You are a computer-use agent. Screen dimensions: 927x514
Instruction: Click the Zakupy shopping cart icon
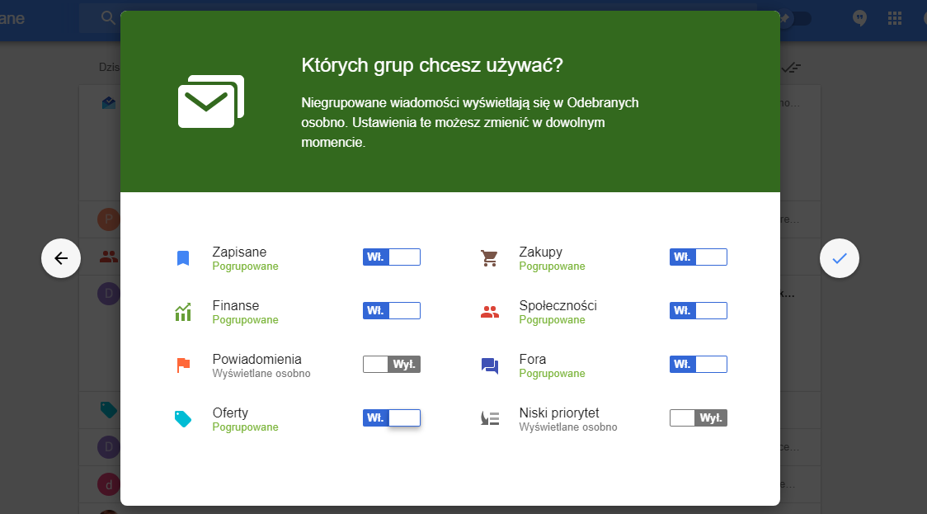click(490, 256)
